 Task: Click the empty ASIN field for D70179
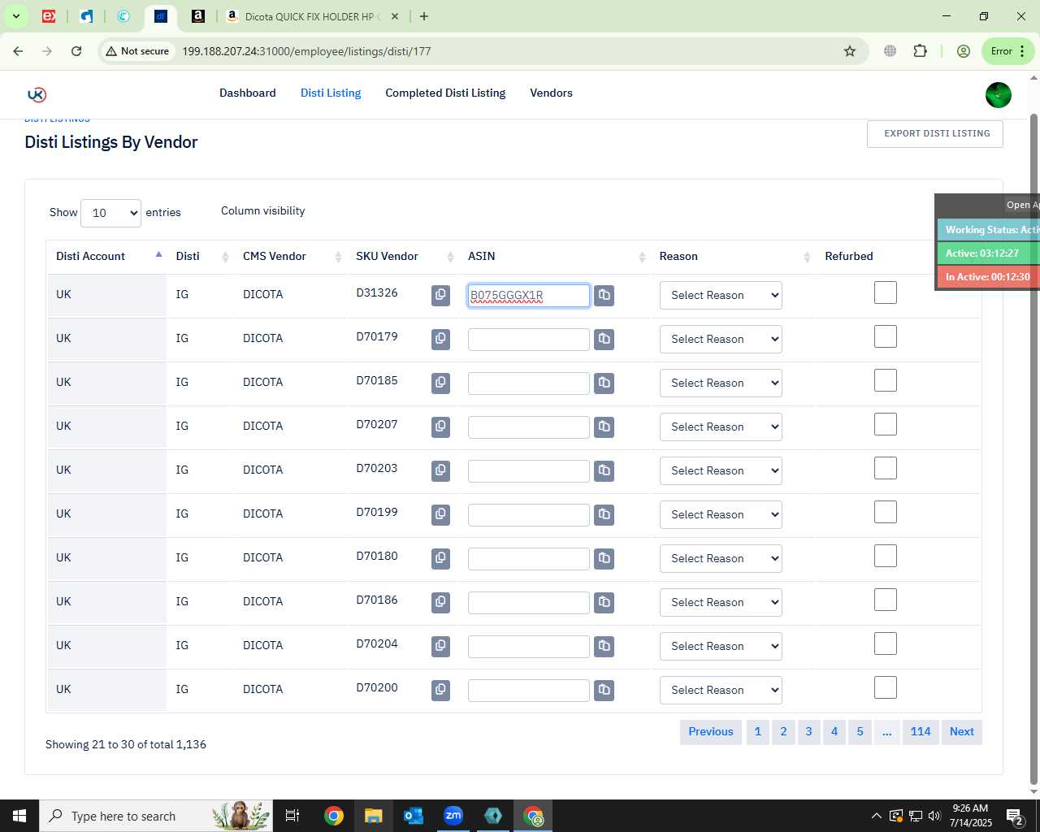click(x=529, y=340)
